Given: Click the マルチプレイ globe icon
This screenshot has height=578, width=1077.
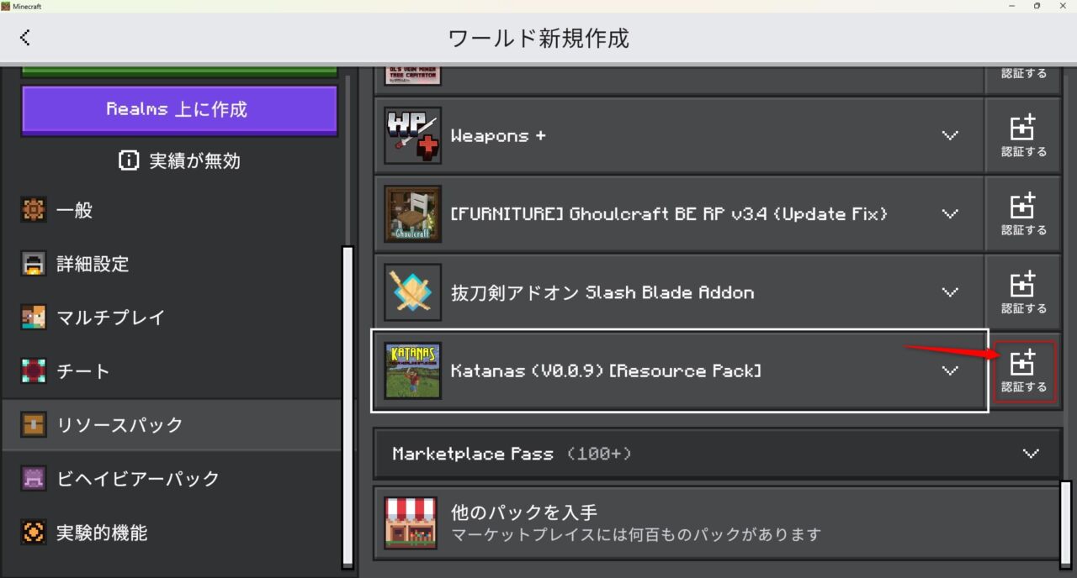Looking at the screenshot, I should tap(34, 318).
